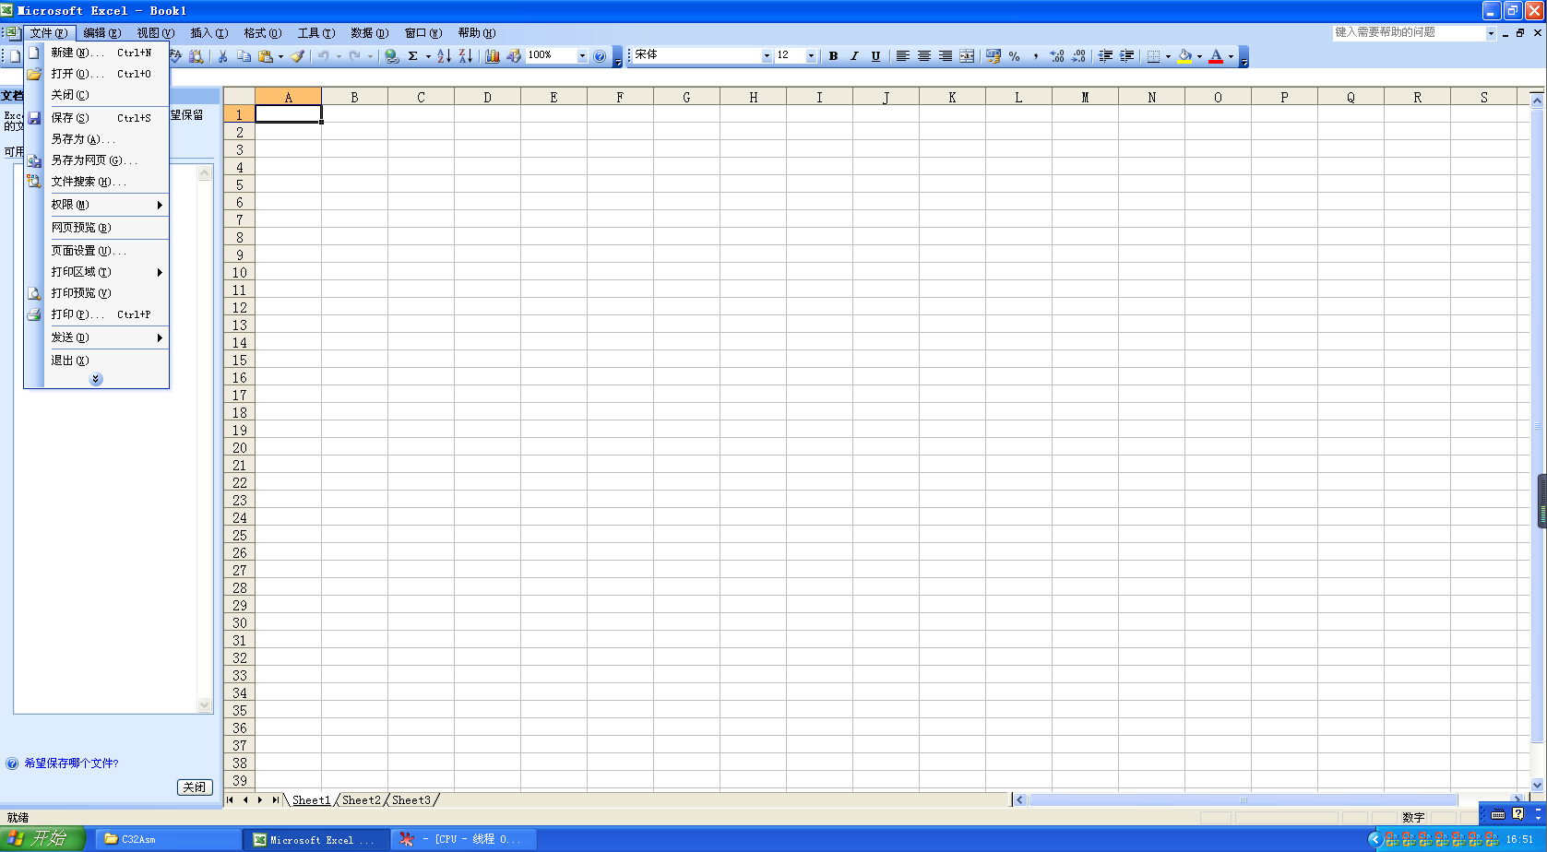Click the 希望保存哪个文件? help link

pyautogui.click(x=71, y=763)
